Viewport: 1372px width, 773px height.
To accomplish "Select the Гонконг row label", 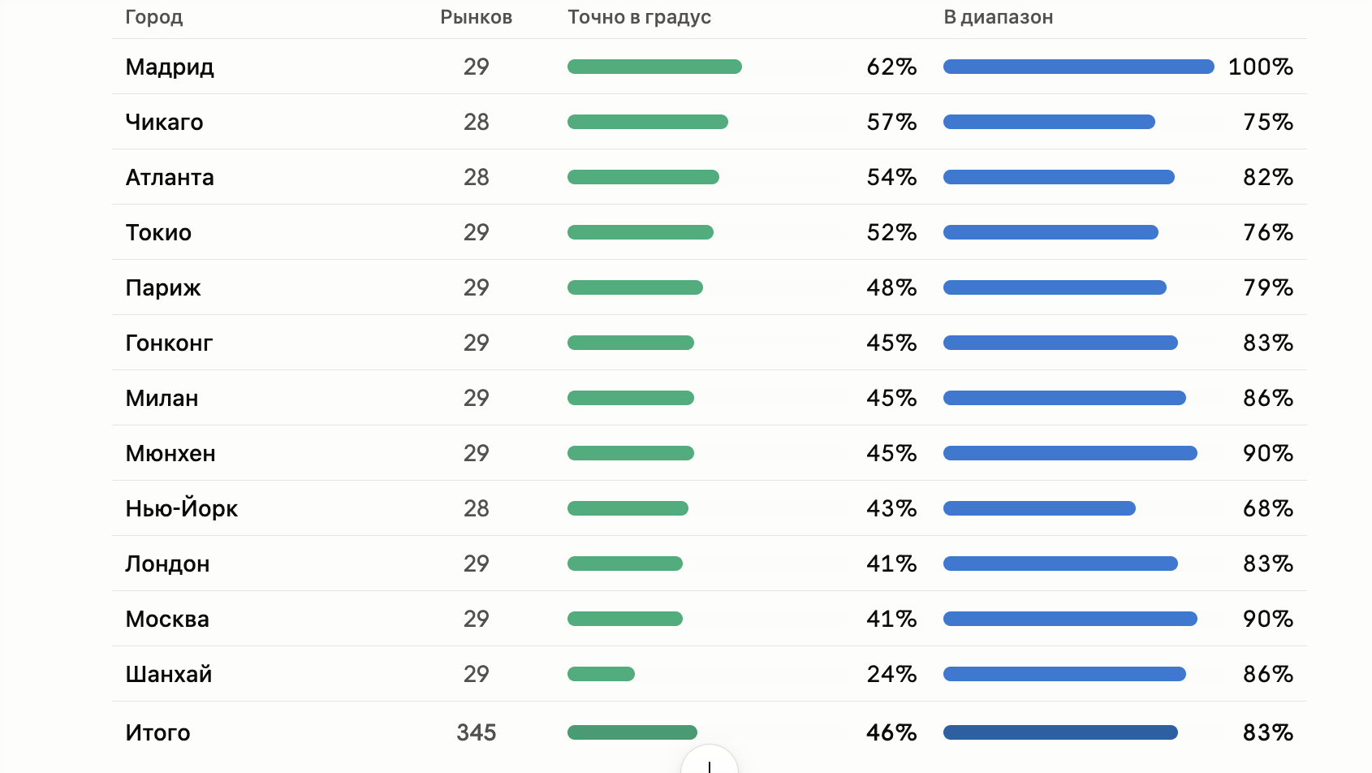I will point(169,343).
